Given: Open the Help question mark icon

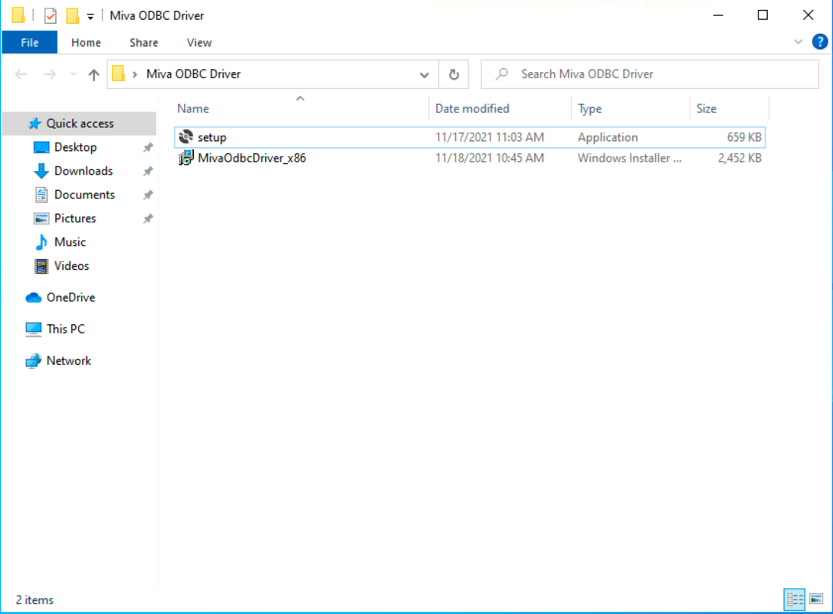Looking at the screenshot, I should [820, 42].
